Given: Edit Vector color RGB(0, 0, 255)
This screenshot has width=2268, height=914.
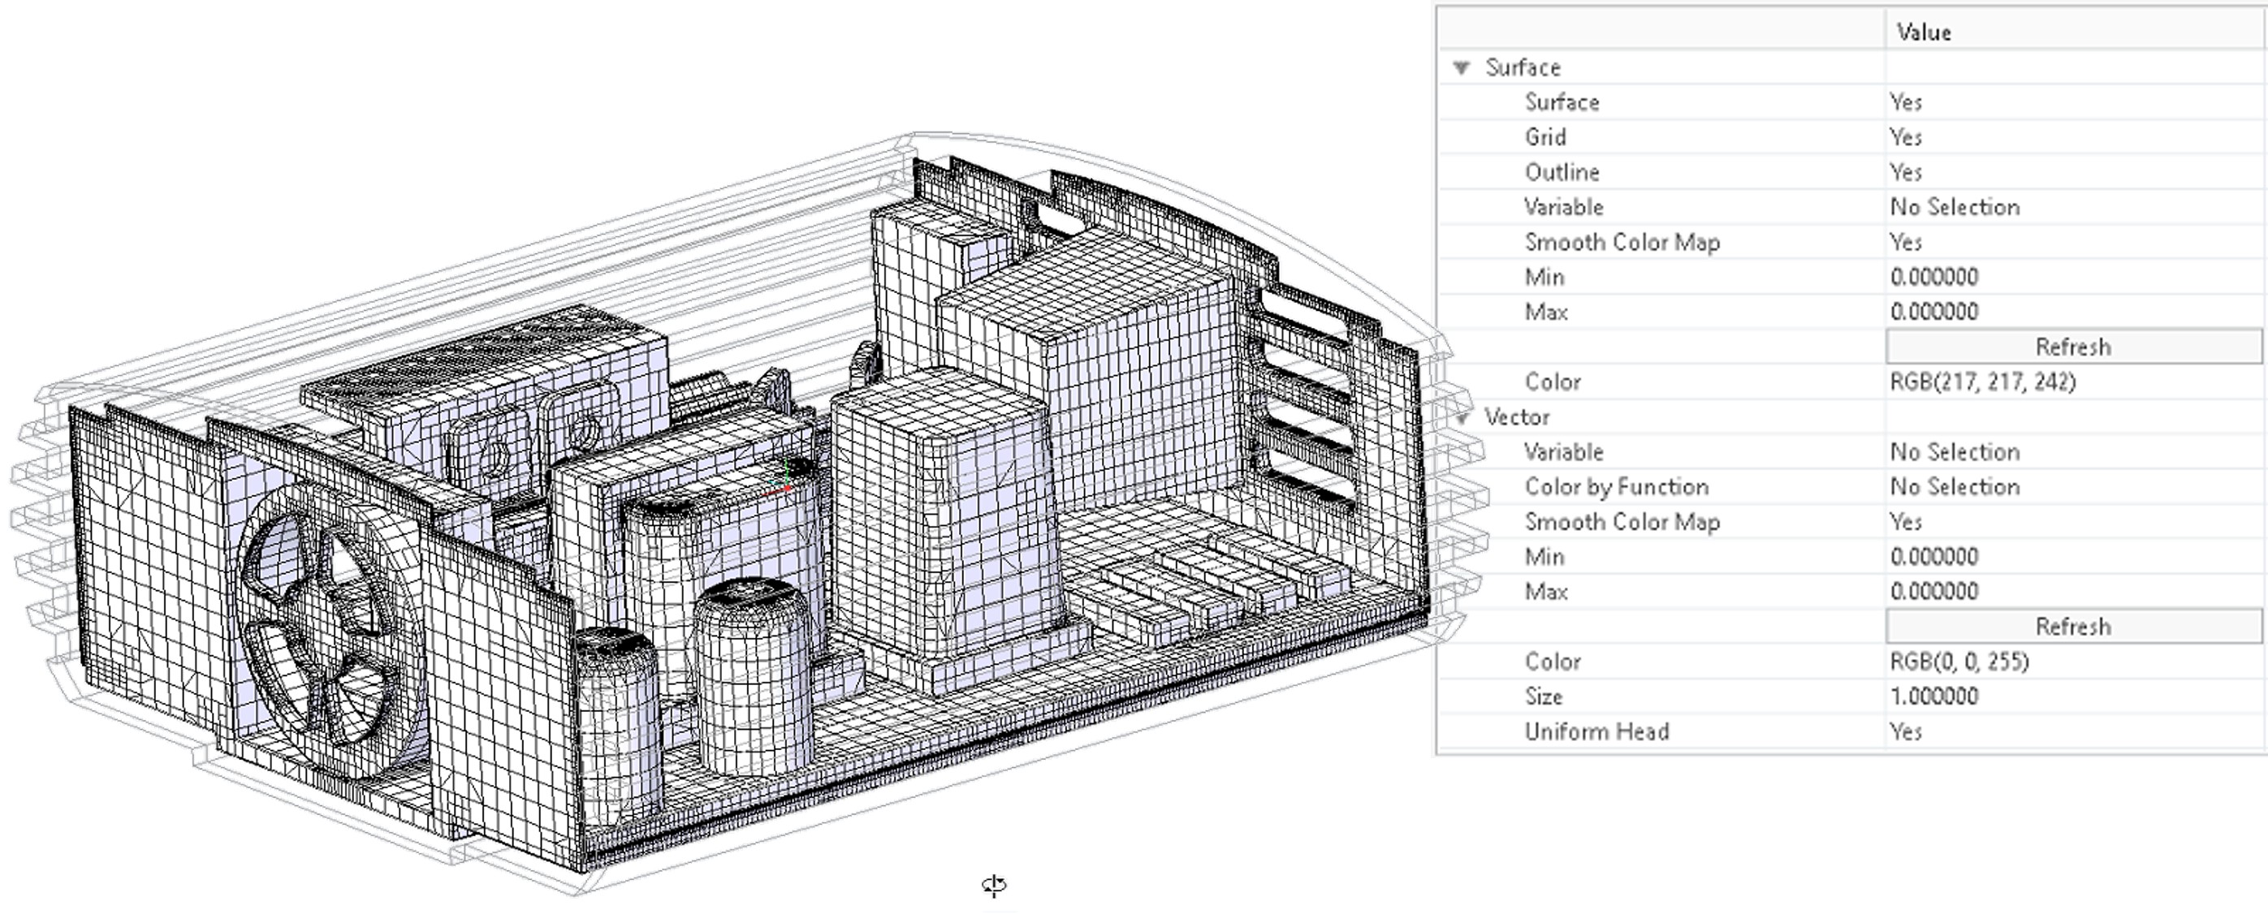Looking at the screenshot, I should [1960, 662].
